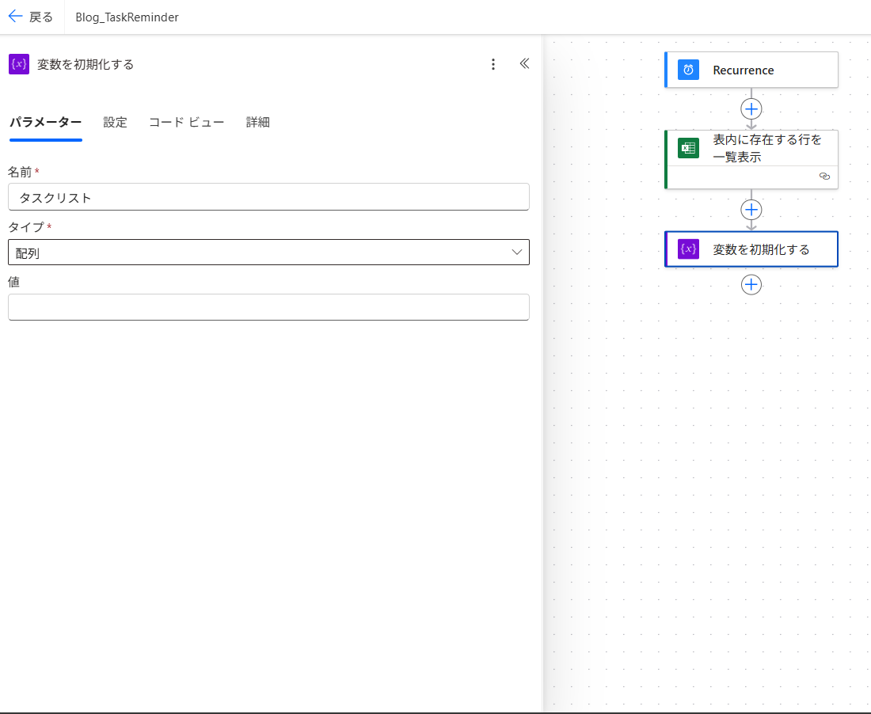The image size is (871, 714).
Task: Click the Blog_TaskReminder flow title
Action: (x=127, y=17)
